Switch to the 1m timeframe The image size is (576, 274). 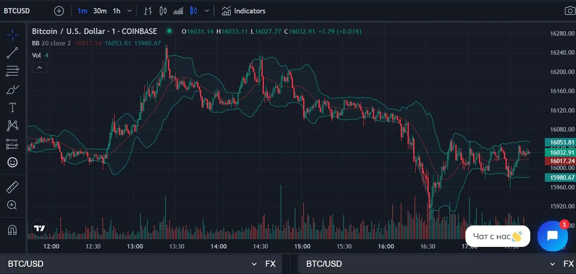(82, 11)
